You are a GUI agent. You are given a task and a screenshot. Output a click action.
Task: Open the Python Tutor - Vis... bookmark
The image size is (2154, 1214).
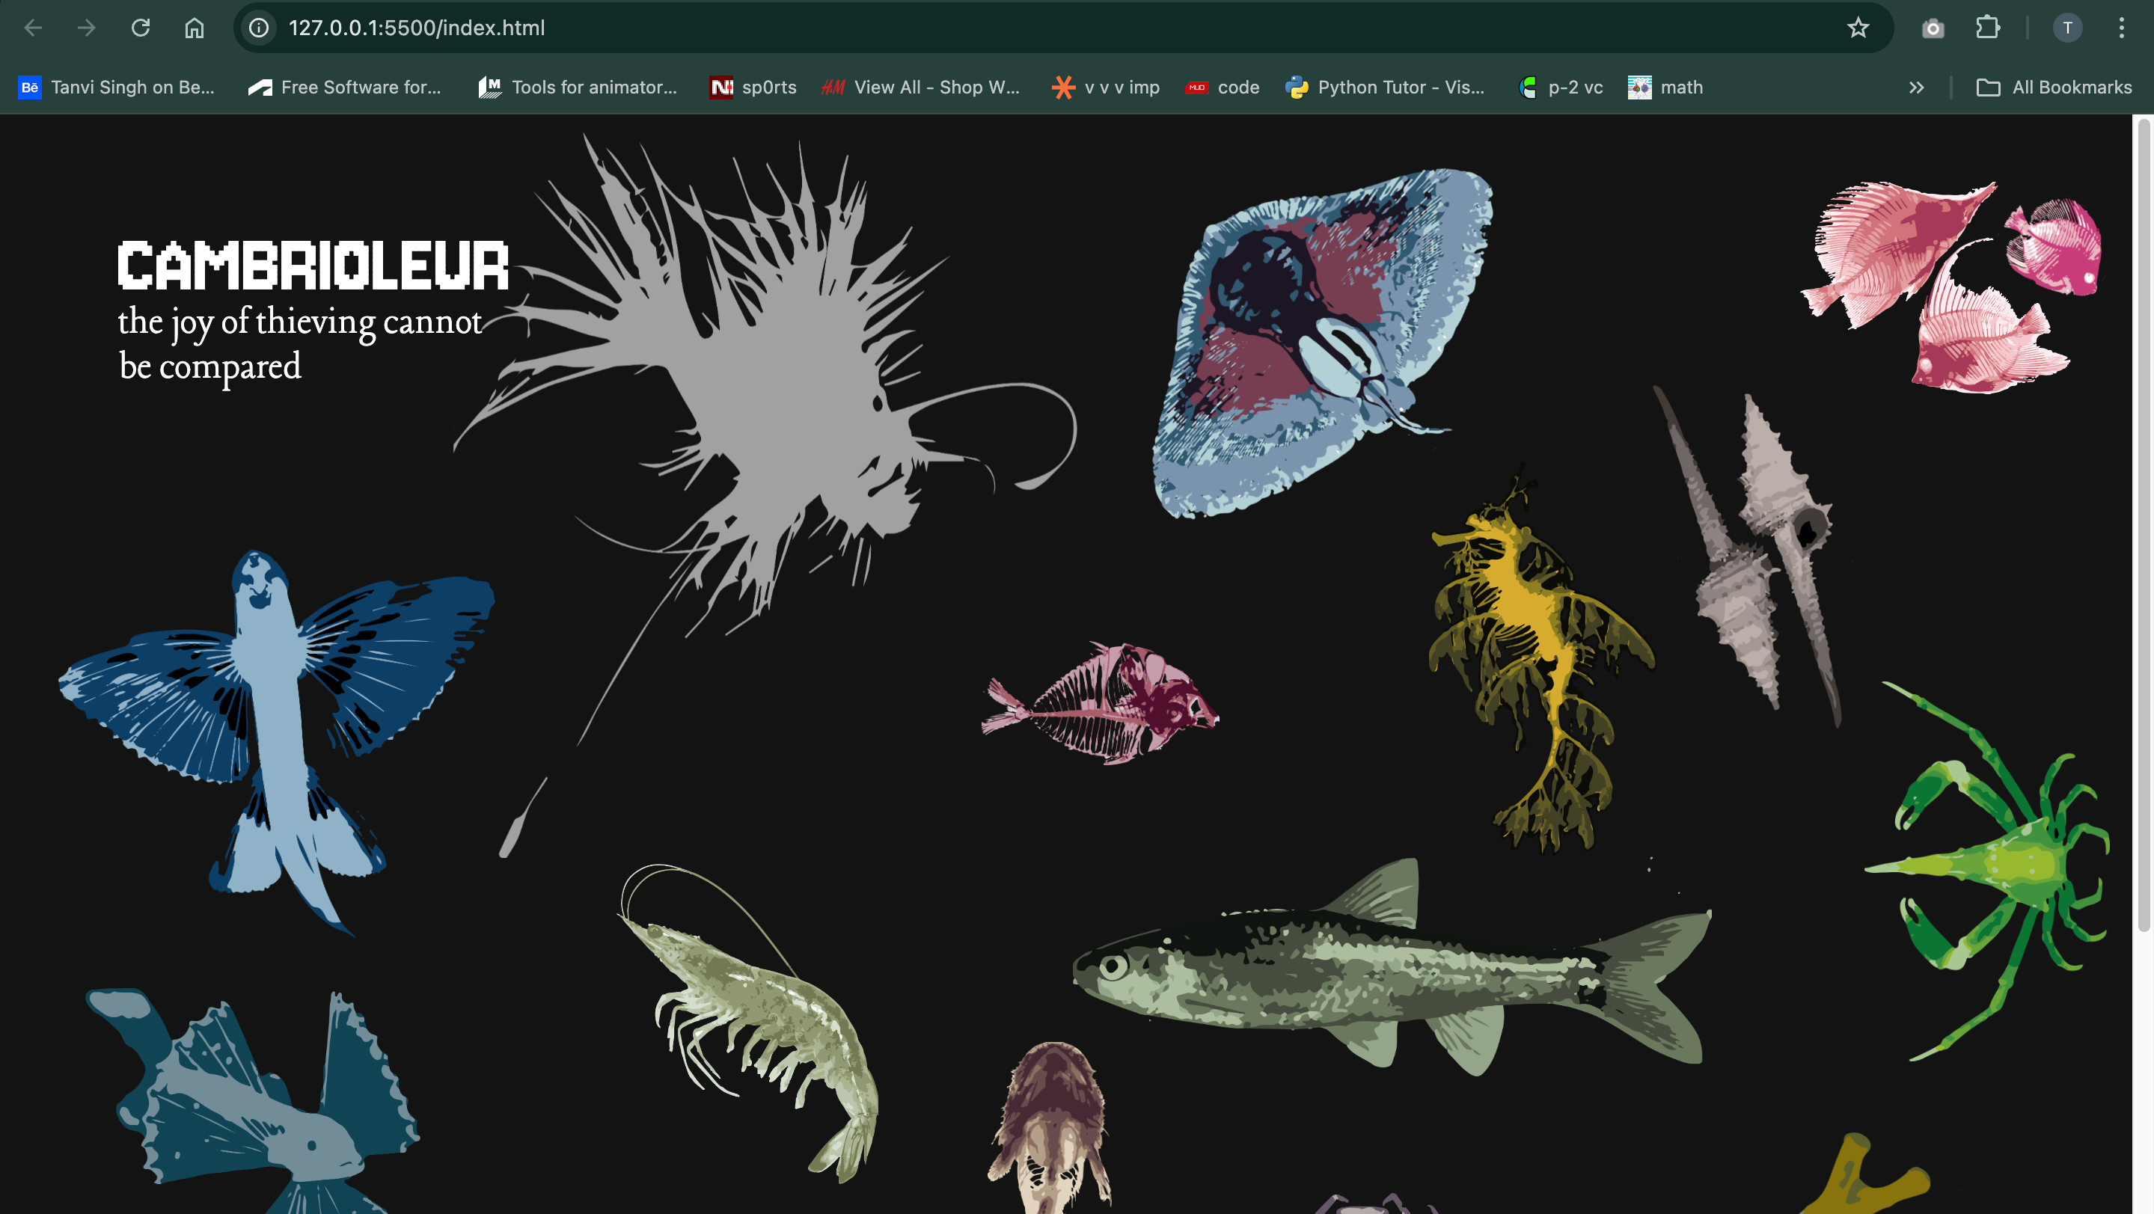pyautogui.click(x=1386, y=87)
